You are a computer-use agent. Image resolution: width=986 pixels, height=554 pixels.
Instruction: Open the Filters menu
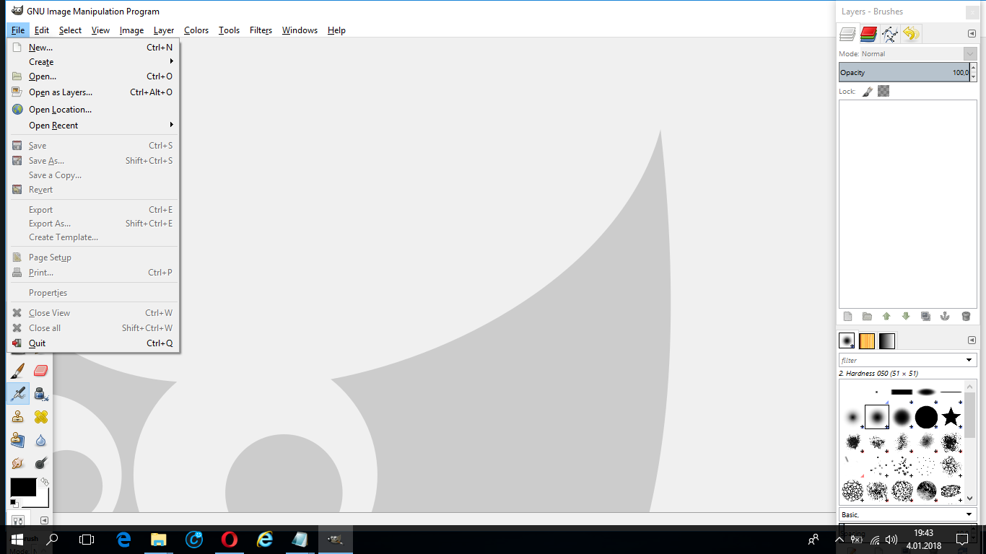(x=261, y=30)
